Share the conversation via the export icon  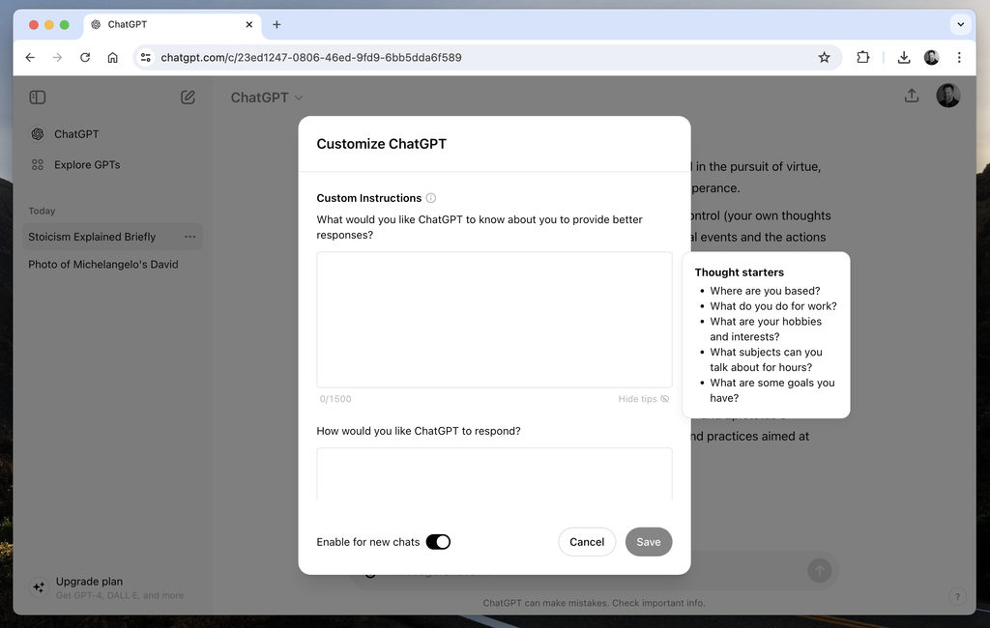pyautogui.click(x=910, y=96)
